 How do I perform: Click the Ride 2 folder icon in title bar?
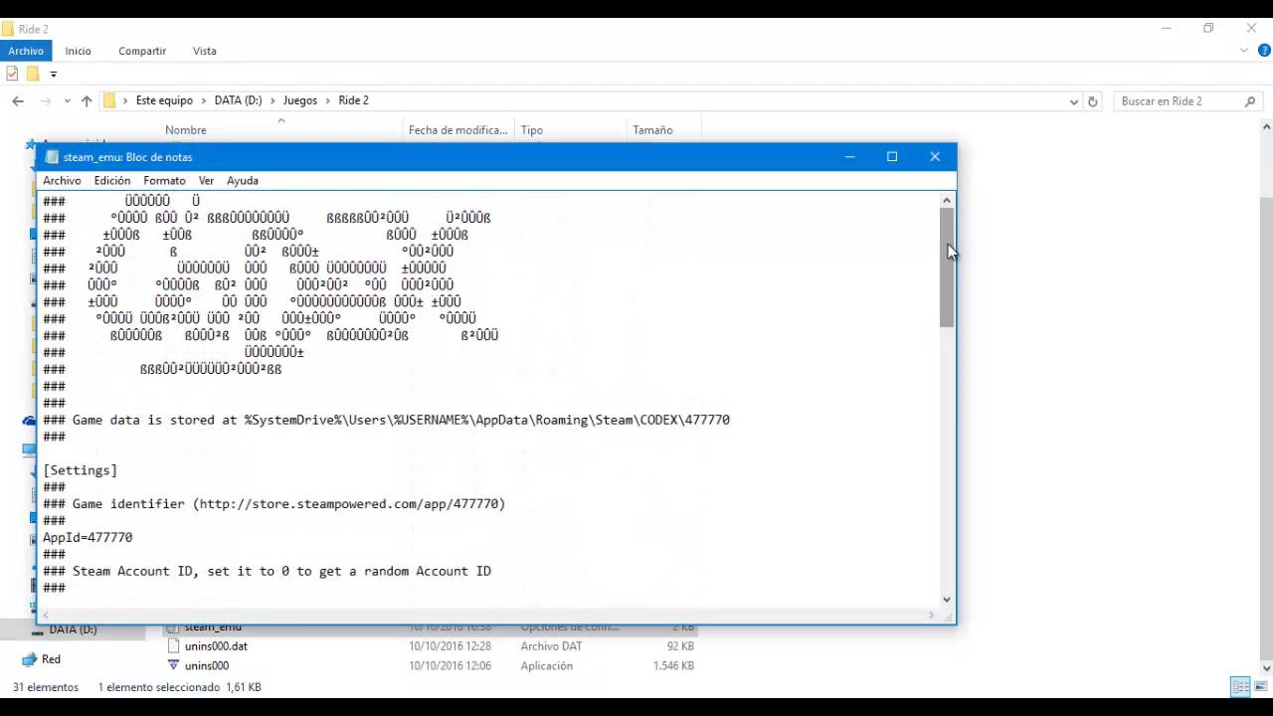[x=7, y=29]
